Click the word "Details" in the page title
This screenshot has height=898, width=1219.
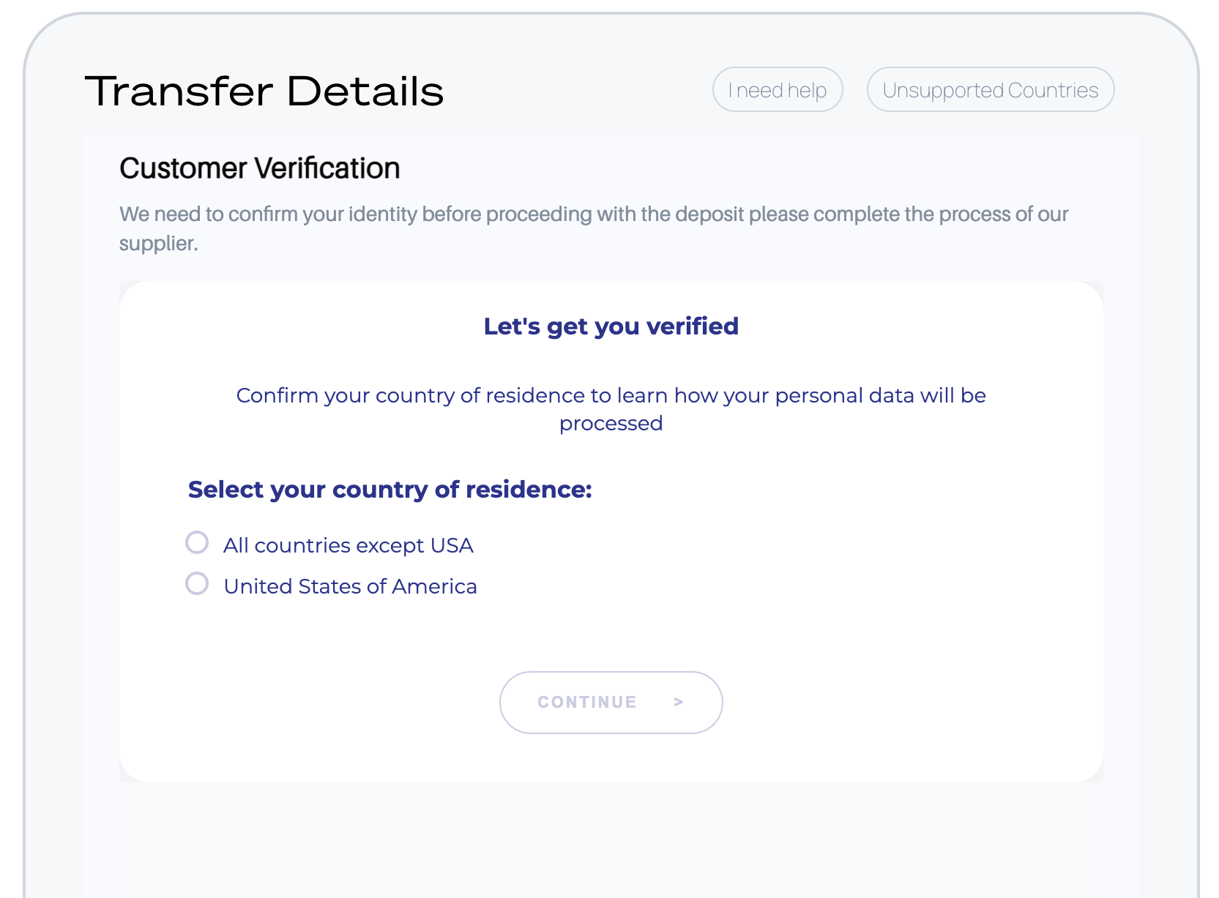[x=365, y=91]
